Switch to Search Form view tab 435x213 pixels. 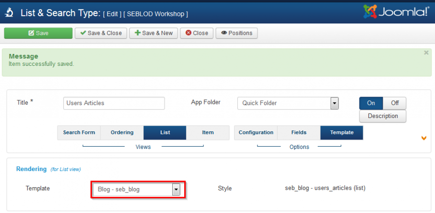point(79,133)
